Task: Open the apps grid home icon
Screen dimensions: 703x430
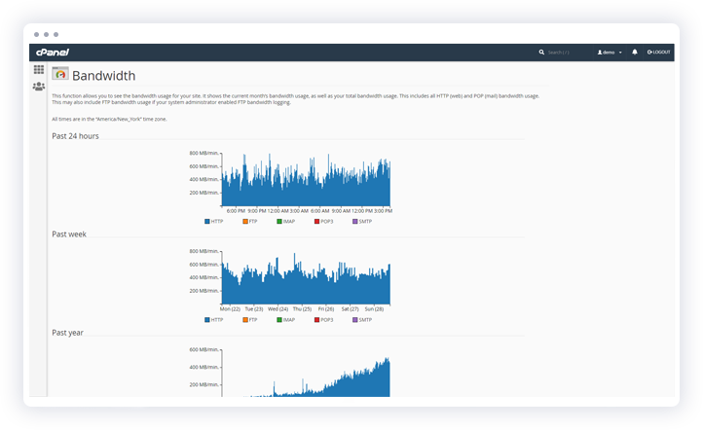Action: [39, 70]
